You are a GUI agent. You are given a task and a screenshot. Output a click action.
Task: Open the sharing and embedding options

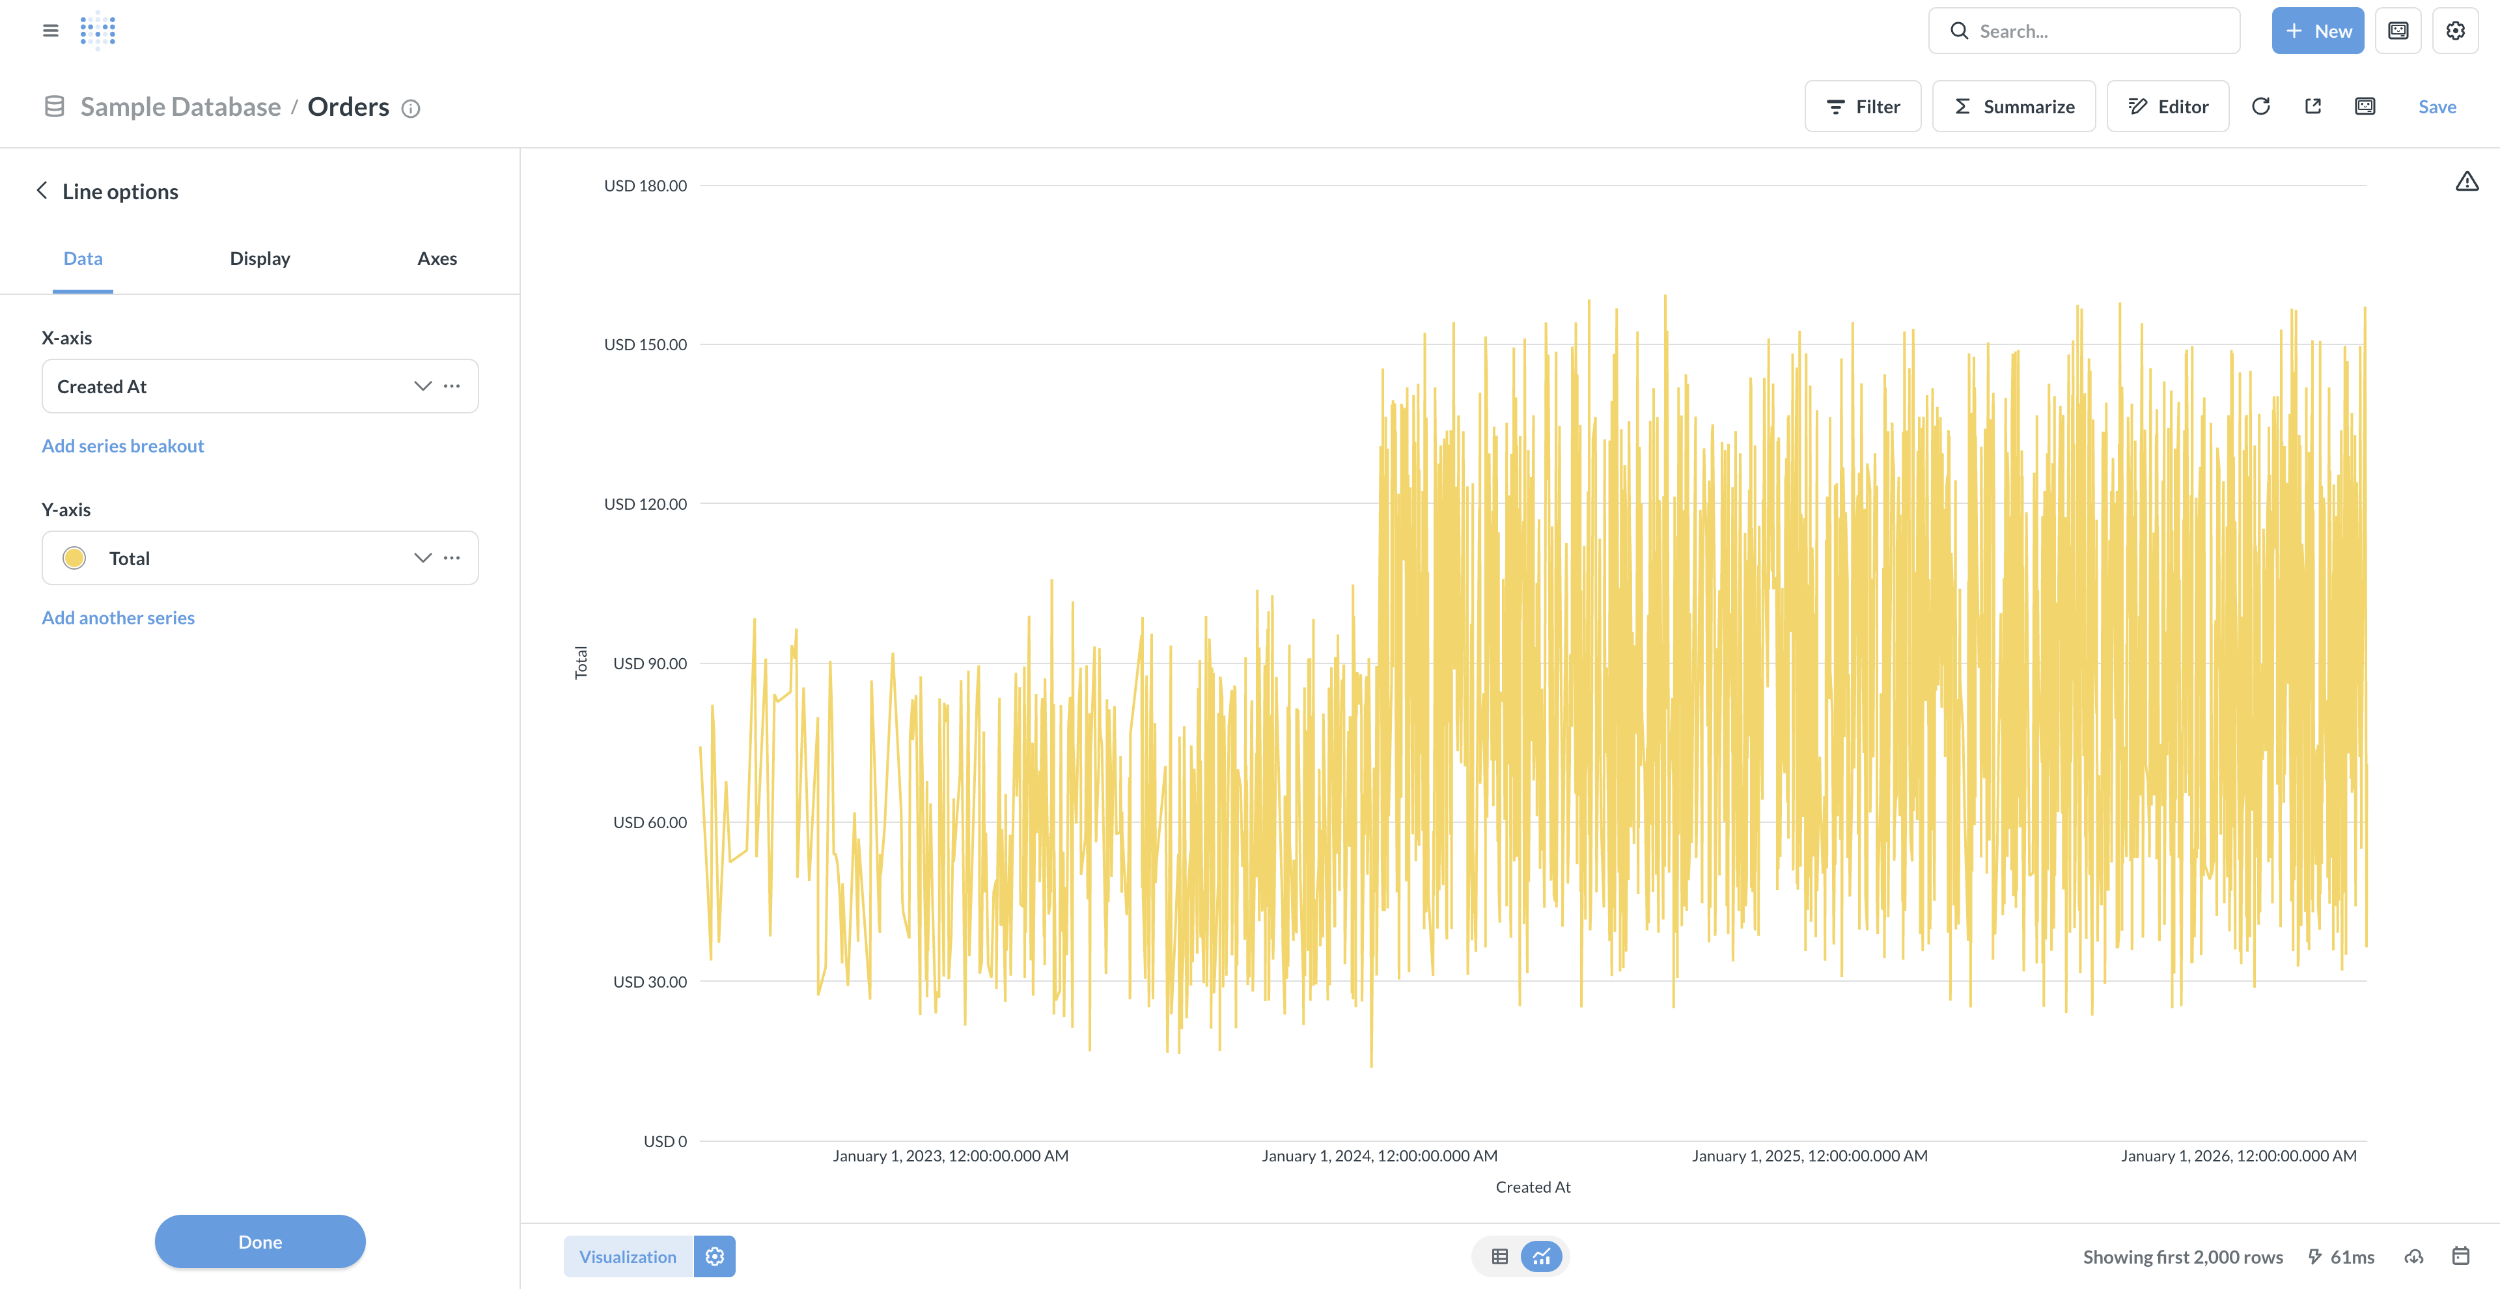[x=2312, y=106]
